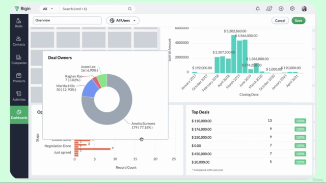The width and height of the screenshot is (326, 183).
Task: Click the $ 20,000.00 deal row
Action: point(249,162)
